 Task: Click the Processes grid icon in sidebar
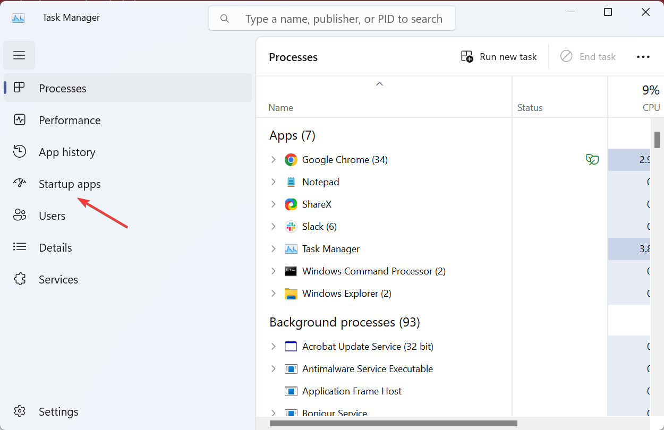[x=20, y=88]
